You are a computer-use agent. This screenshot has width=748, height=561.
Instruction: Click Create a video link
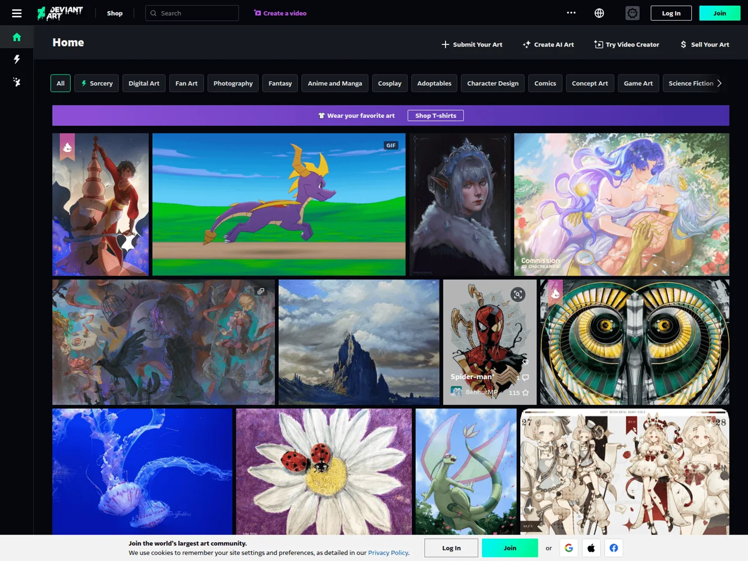pos(280,13)
